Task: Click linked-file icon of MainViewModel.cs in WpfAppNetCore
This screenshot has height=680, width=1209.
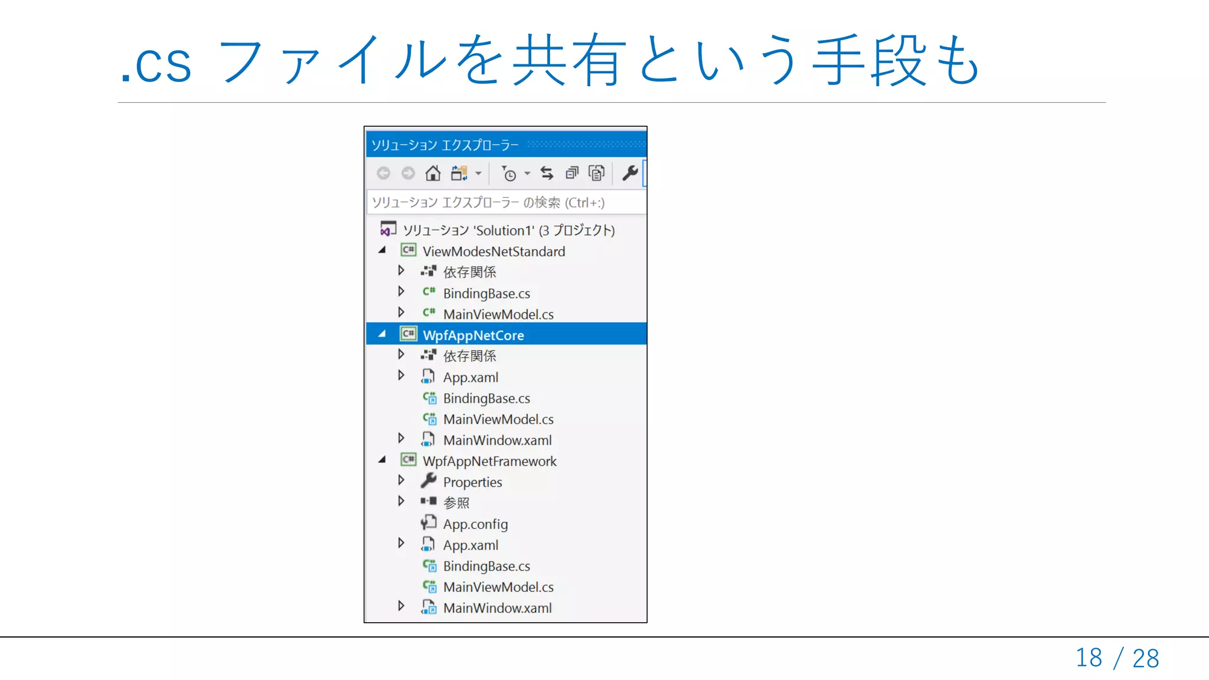Action: 429,419
